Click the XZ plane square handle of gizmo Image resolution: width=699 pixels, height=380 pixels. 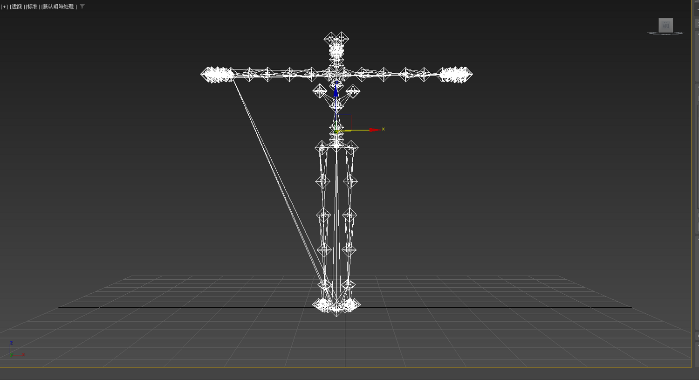pos(344,122)
